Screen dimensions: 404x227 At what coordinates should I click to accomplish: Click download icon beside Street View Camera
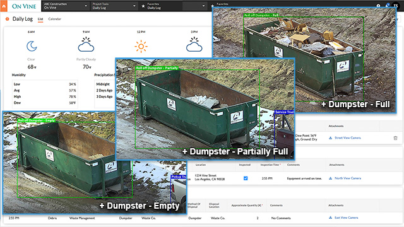(x=330, y=138)
